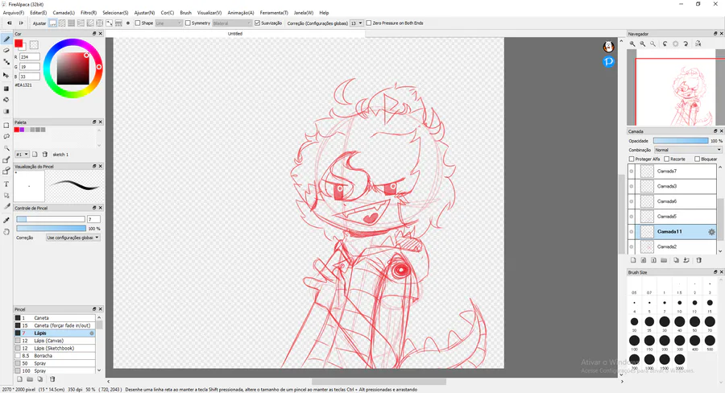
Task: Uncheck the Suavização checkbox
Action: (x=258, y=23)
